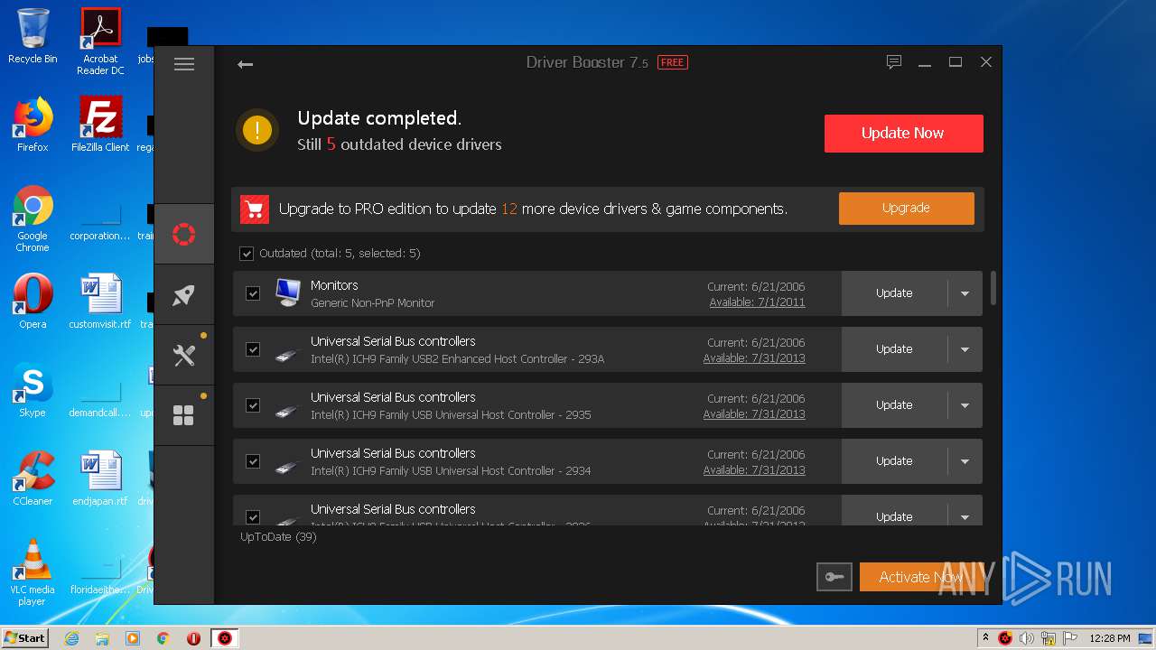Uncheck the Monitors driver checkbox
This screenshot has width=1156, height=650.
pos(253,293)
